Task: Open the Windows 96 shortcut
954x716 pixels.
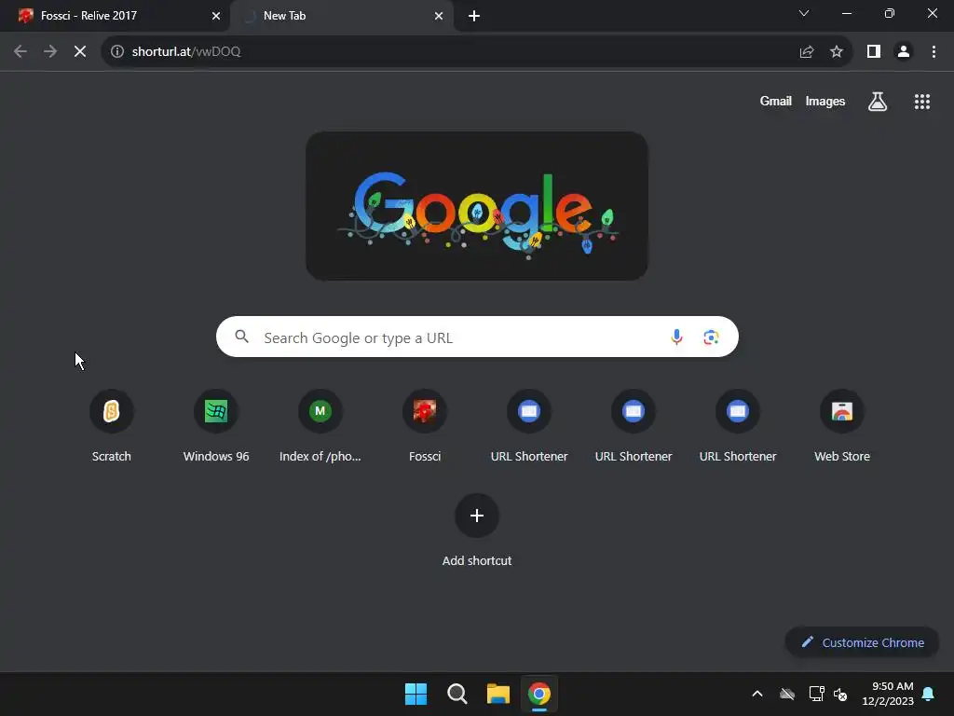Action: [216, 426]
